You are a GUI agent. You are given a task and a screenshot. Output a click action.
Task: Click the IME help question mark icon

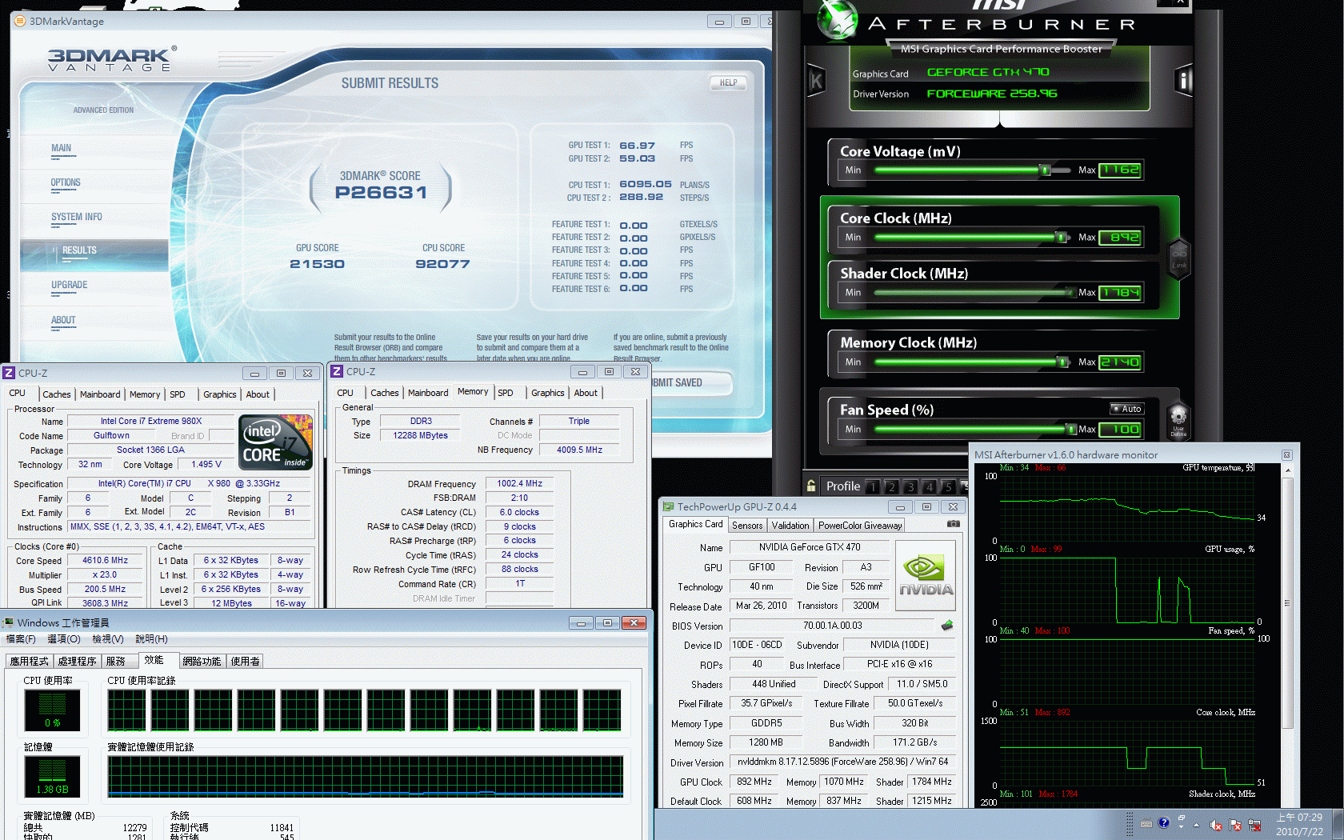(x=1163, y=822)
